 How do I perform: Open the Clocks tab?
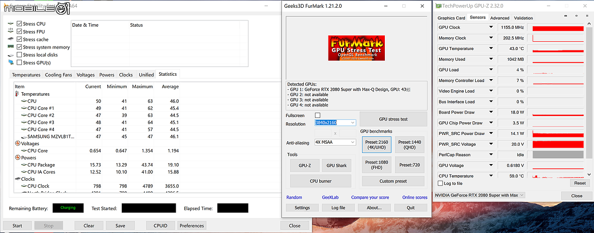pyautogui.click(x=126, y=75)
